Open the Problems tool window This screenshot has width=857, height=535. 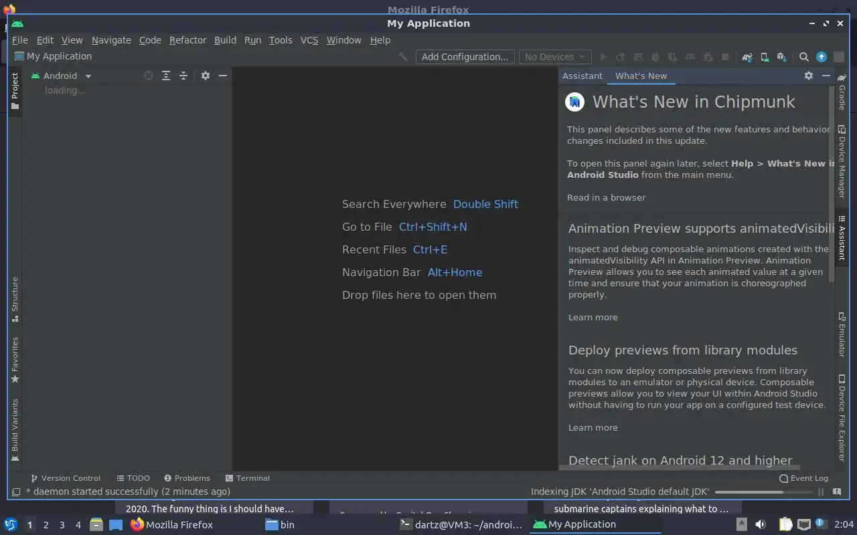[x=187, y=478]
